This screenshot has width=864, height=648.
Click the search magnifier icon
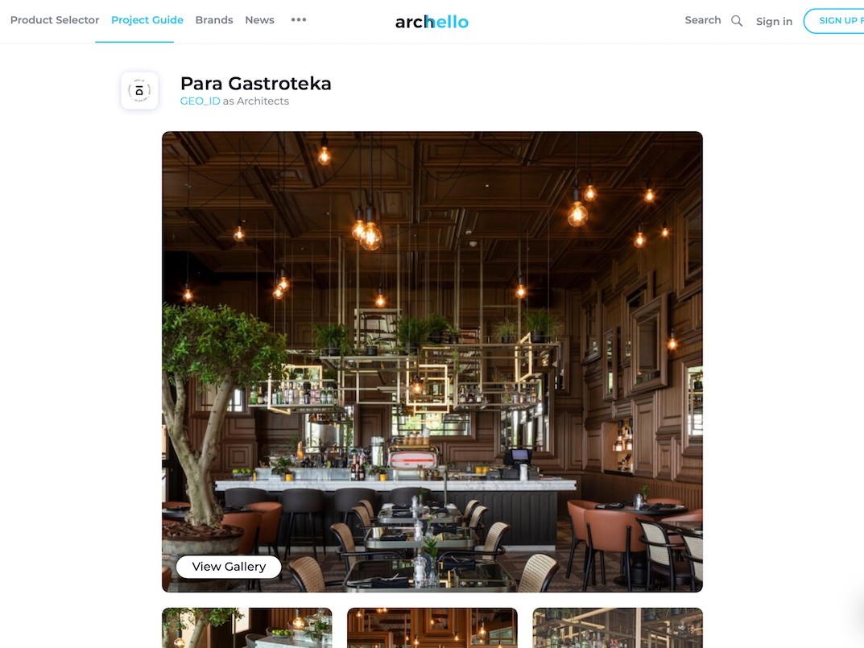coord(737,21)
